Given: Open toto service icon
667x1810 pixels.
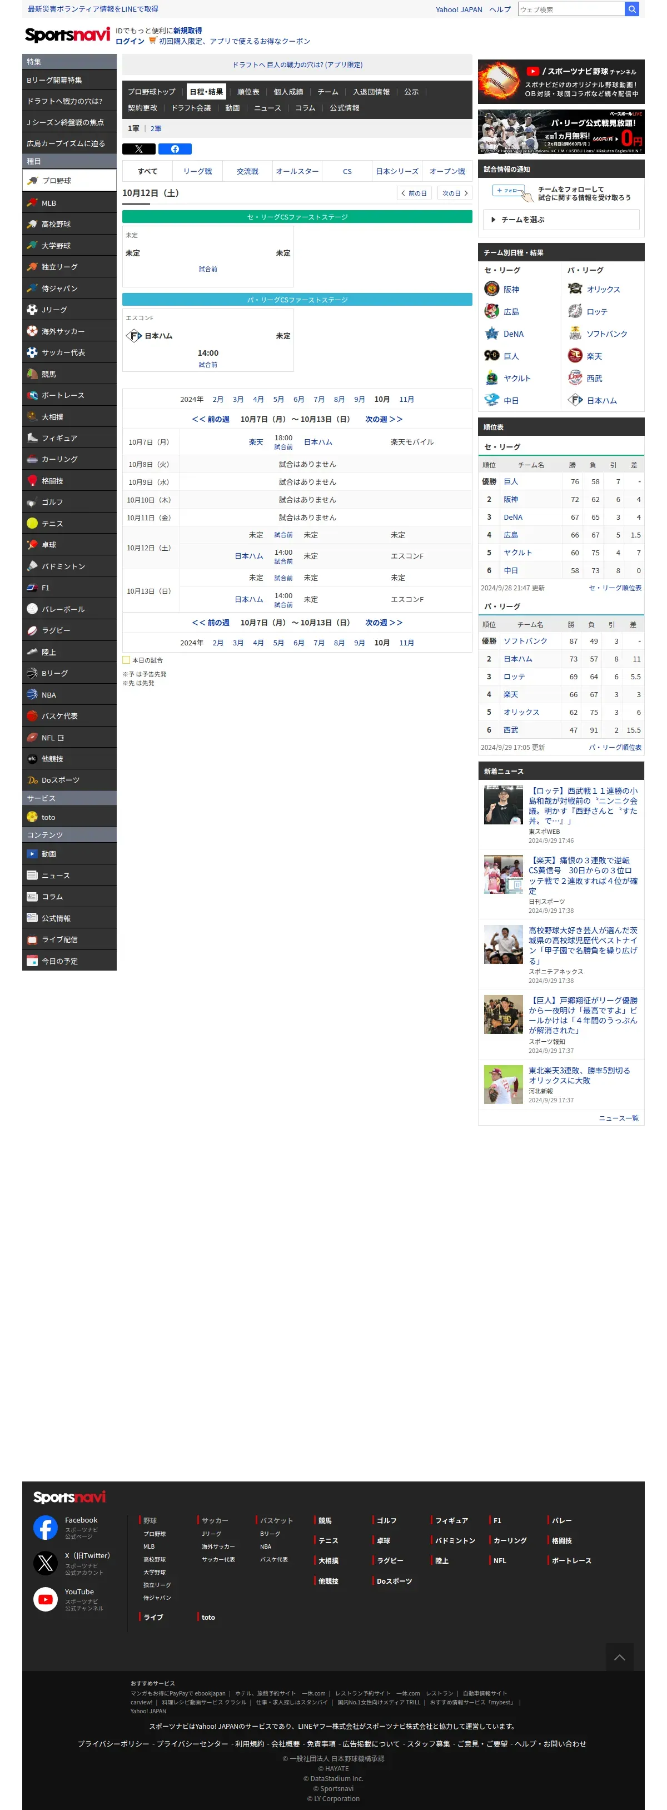Looking at the screenshot, I should (x=32, y=817).
